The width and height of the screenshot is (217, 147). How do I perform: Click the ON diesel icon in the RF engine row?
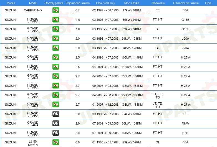tap(55, 114)
